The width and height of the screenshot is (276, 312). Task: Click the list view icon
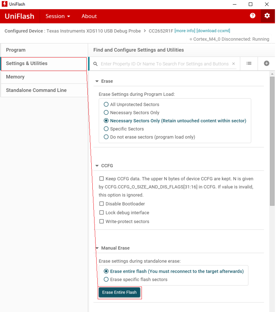tap(249, 64)
